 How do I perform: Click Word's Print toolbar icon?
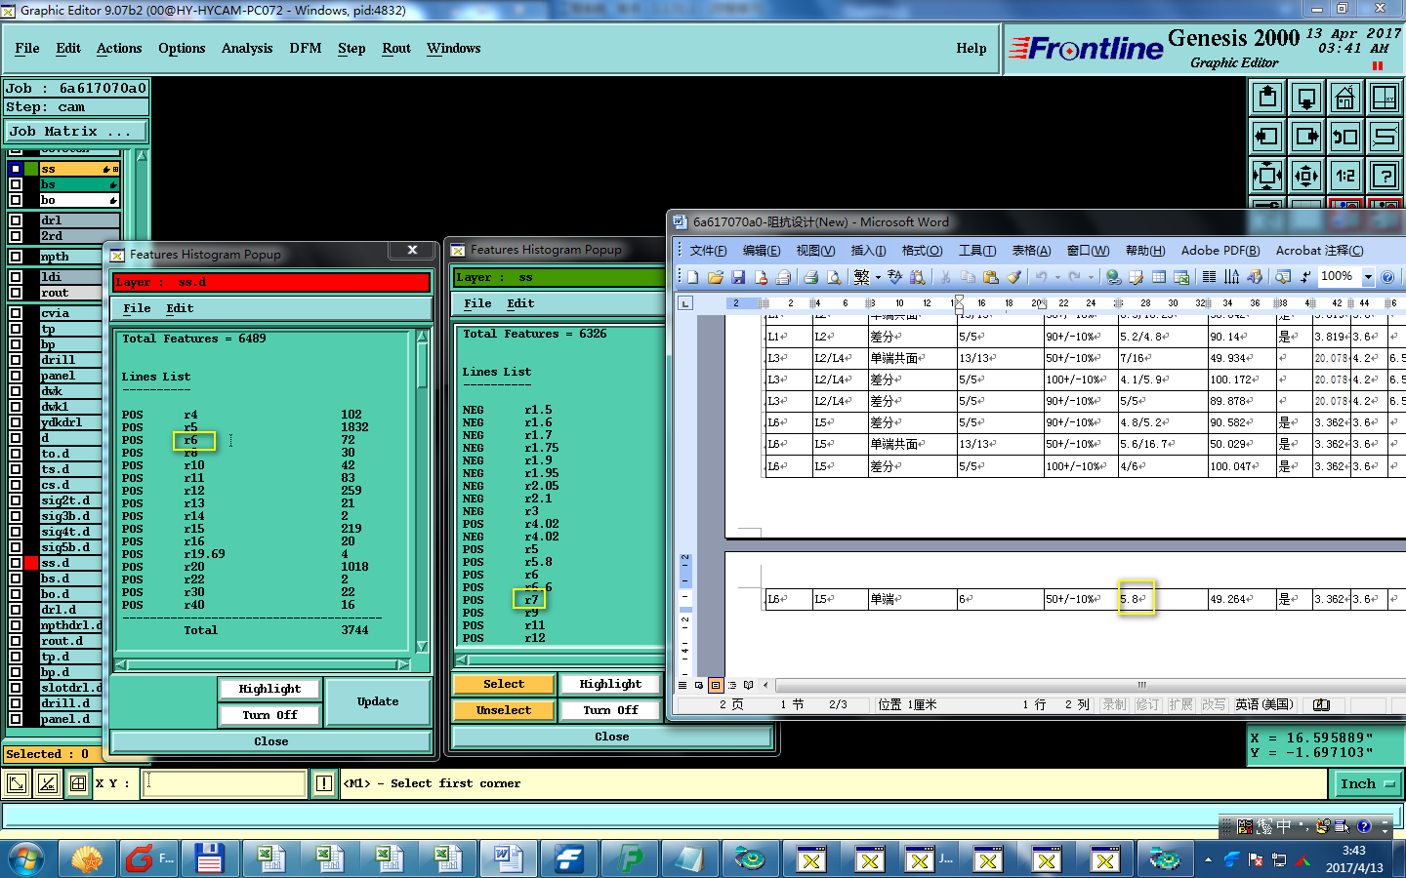[x=810, y=277]
